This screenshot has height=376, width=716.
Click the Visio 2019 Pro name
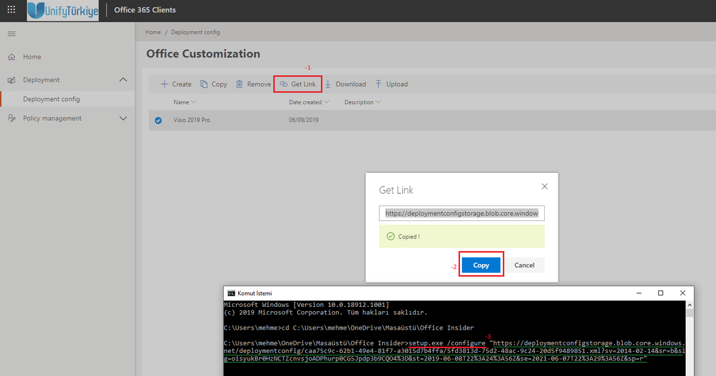point(192,120)
